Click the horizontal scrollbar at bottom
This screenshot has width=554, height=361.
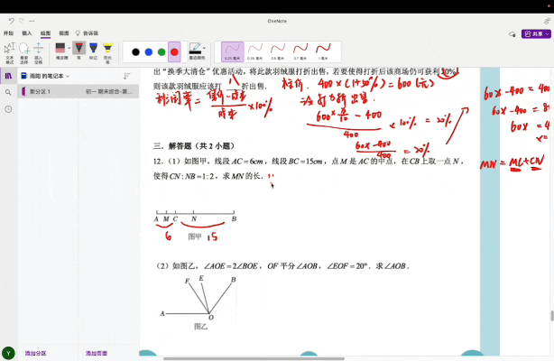(254, 359)
